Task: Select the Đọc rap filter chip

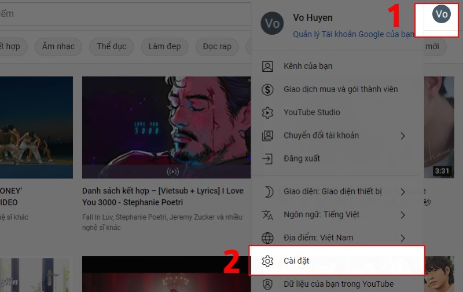Action: (x=217, y=47)
